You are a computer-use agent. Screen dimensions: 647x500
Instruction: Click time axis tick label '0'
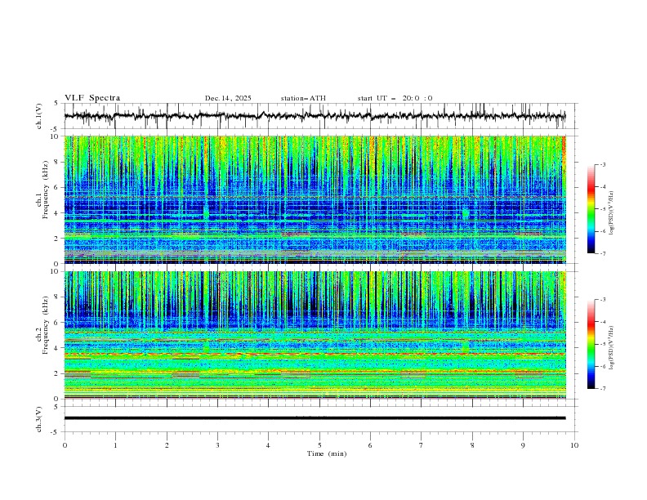click(65, 445)
